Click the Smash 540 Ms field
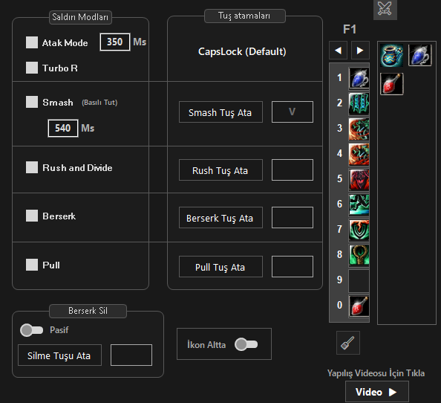 (63, 128)
